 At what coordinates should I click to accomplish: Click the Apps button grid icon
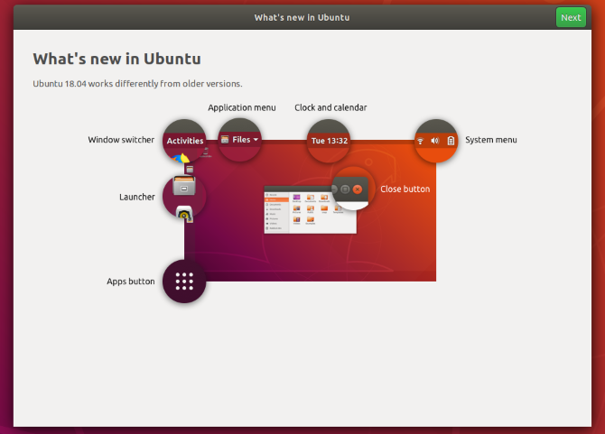[x=184, y=281]
